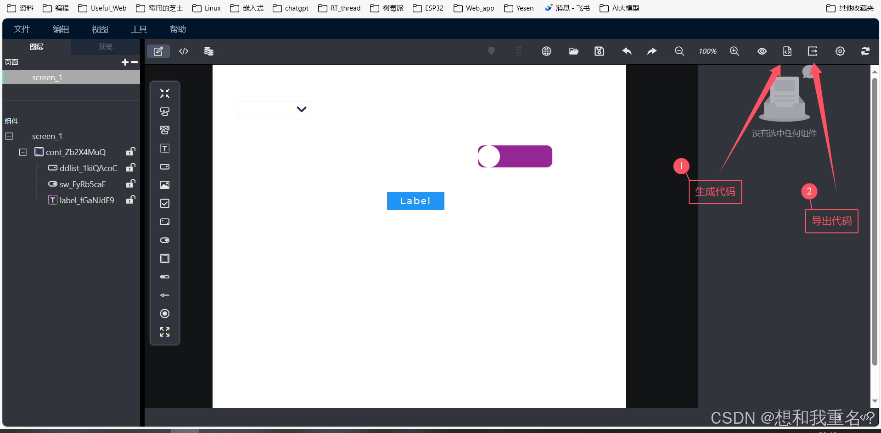
Task: Open the export code icon in the toolbar
Action: pos(812,51)
